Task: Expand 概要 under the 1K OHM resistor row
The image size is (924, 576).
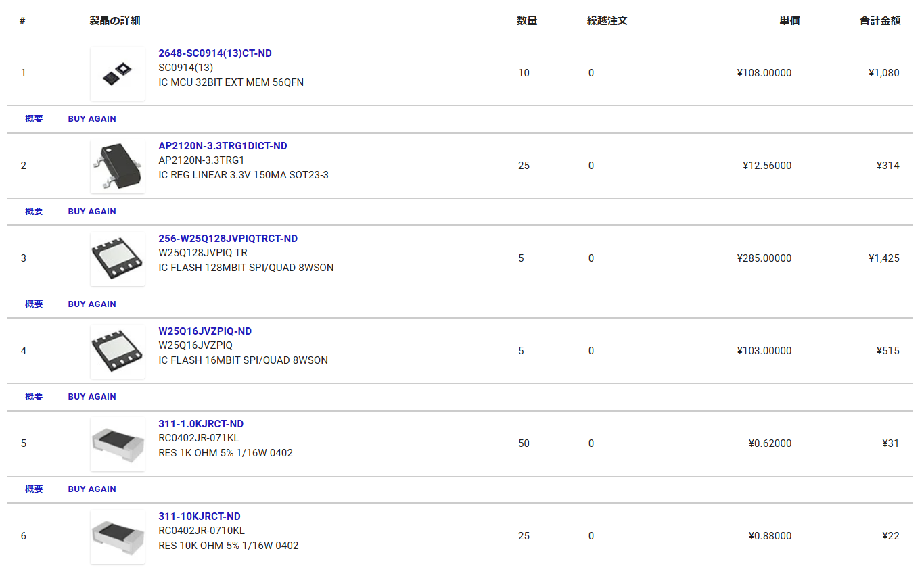Action: 34,489
